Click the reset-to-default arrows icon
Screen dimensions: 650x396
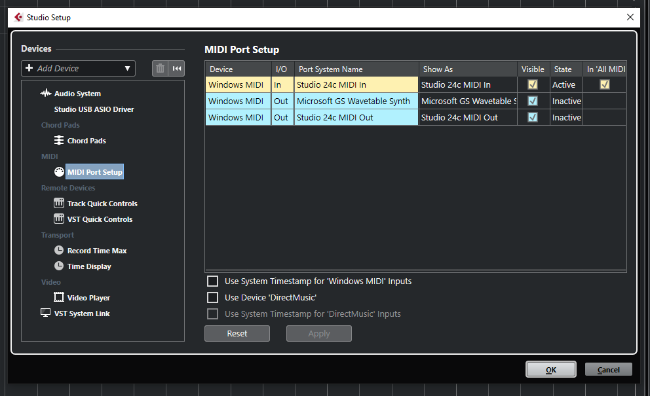[x=177, y=68]
